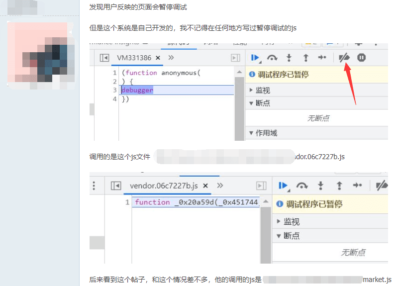
Task: Open more tabs chevron next to vendor.06c7227b.js
Action: (x=220, y=186)
